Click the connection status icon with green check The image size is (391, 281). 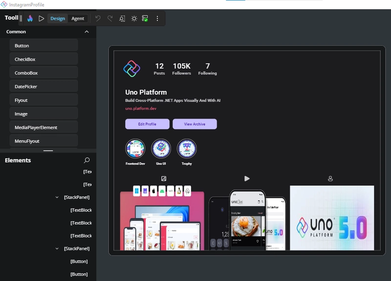(x=145, y=19)
